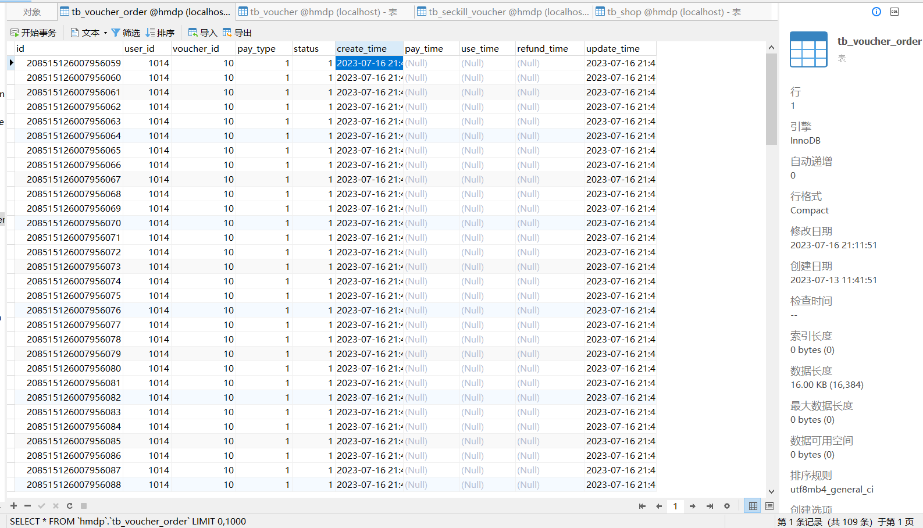The height and width of the screenshot is (528, 923).
Task: Click the 排序 (sort) button
Action: [161, 33]
